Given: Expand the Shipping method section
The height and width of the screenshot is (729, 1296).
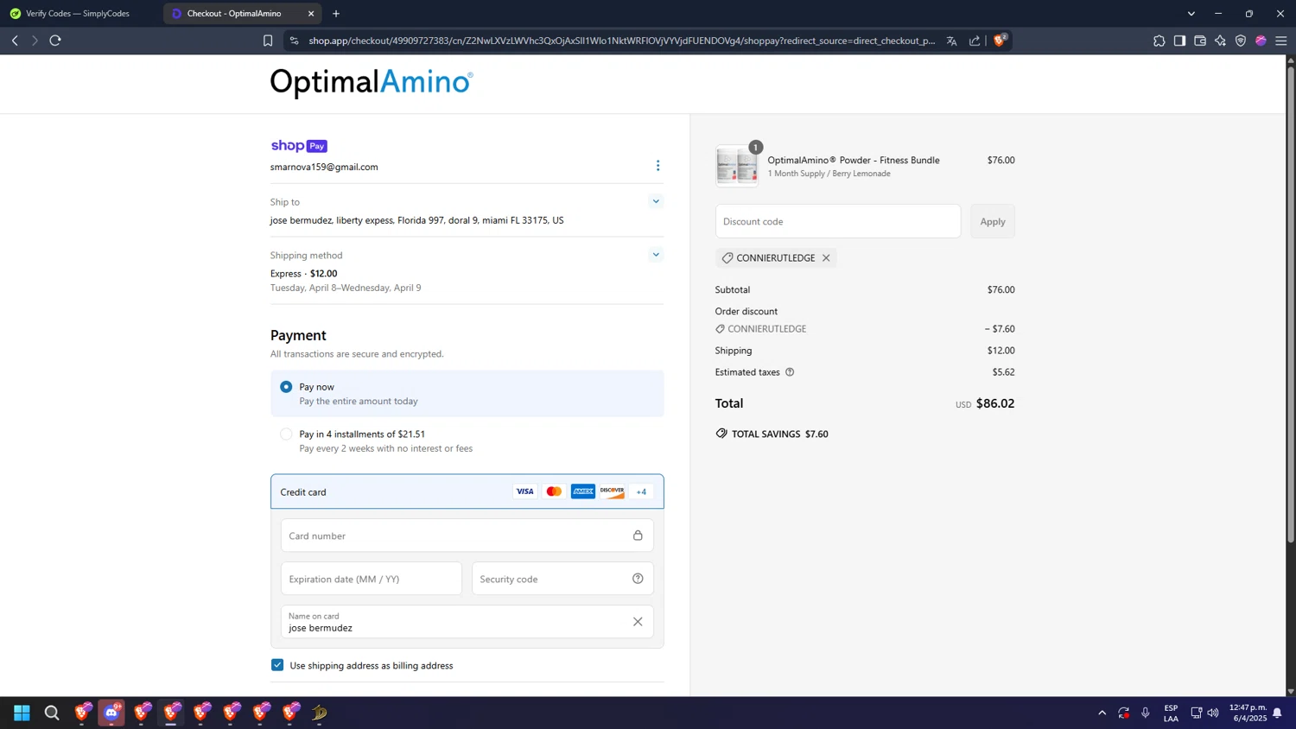Looking at the screenshot, I should 656,255.
